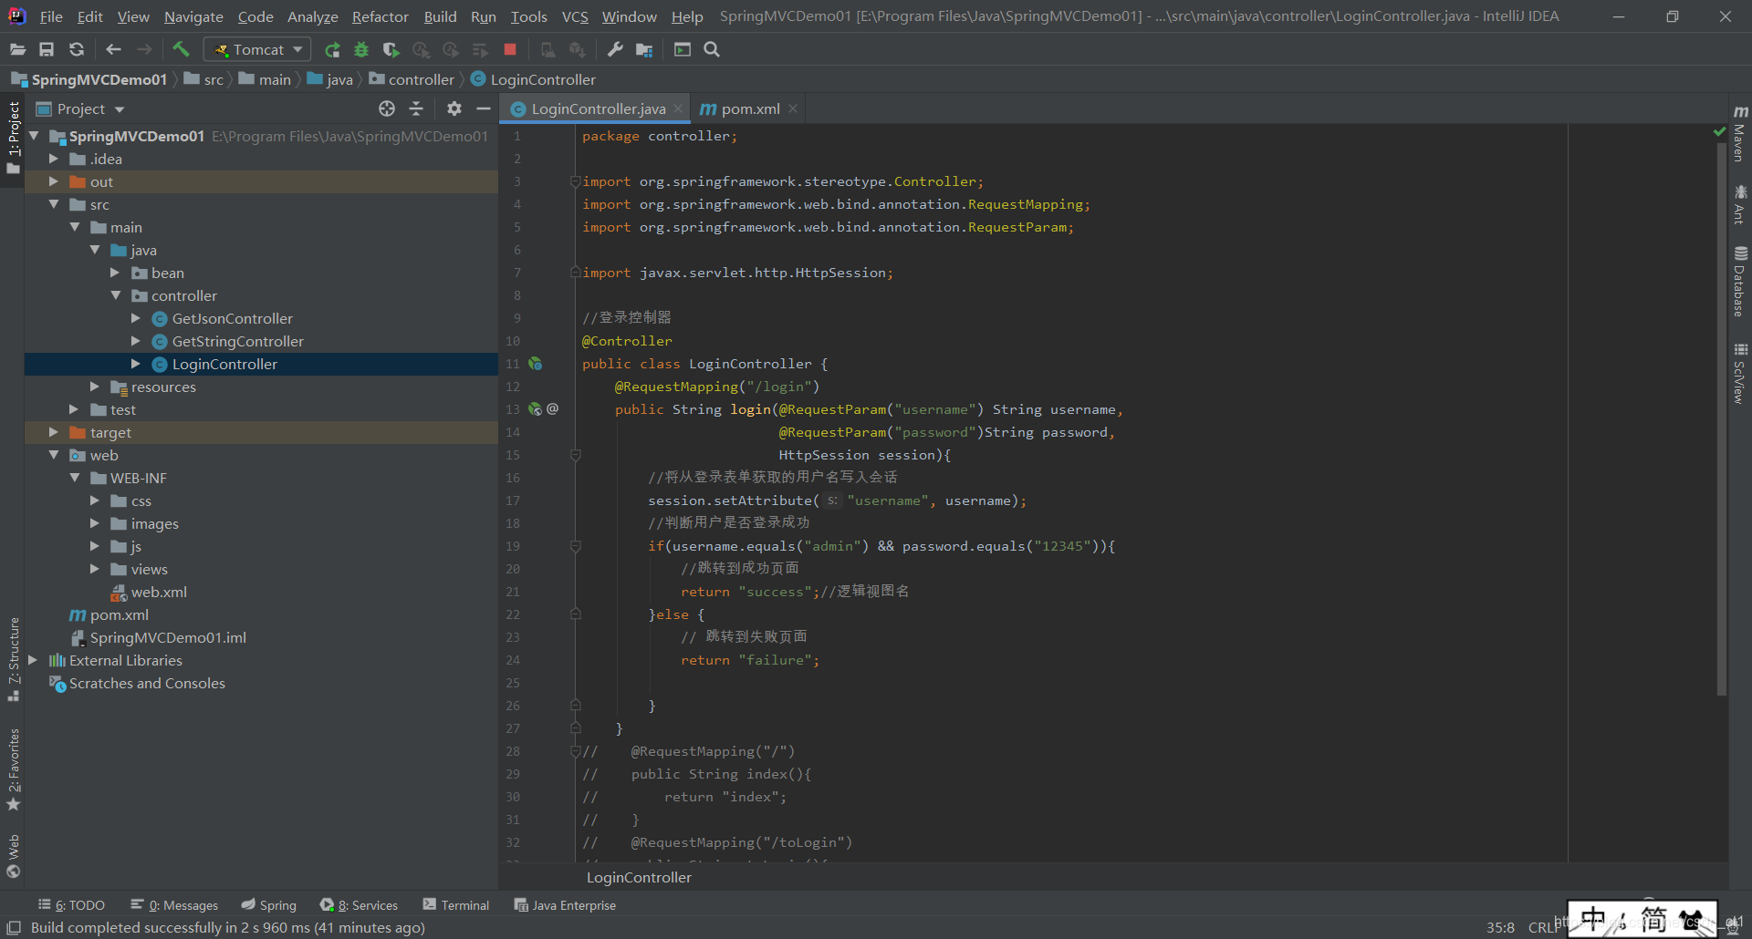
Task: Click the editor vertical scrollbar
Action: pos(1722,419)
